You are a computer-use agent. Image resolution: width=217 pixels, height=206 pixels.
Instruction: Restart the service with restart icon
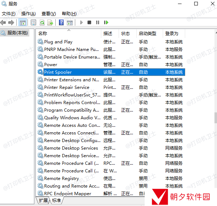pos(106,22)
